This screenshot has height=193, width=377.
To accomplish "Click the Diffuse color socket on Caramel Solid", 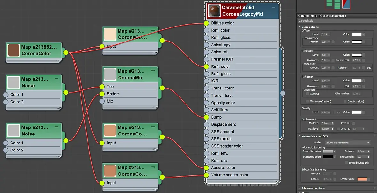I will (x=206, y=23).
